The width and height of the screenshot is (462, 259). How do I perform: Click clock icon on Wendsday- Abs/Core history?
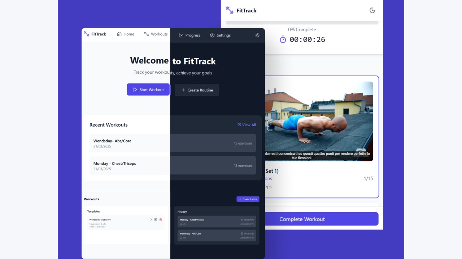click(180, 238)
